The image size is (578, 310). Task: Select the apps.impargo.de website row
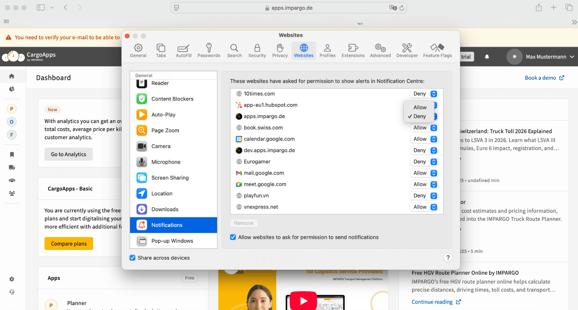click(x=337, y=116)
